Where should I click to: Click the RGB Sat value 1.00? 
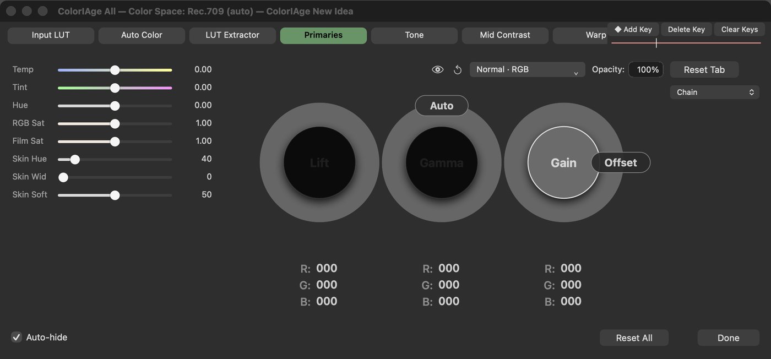203,123
